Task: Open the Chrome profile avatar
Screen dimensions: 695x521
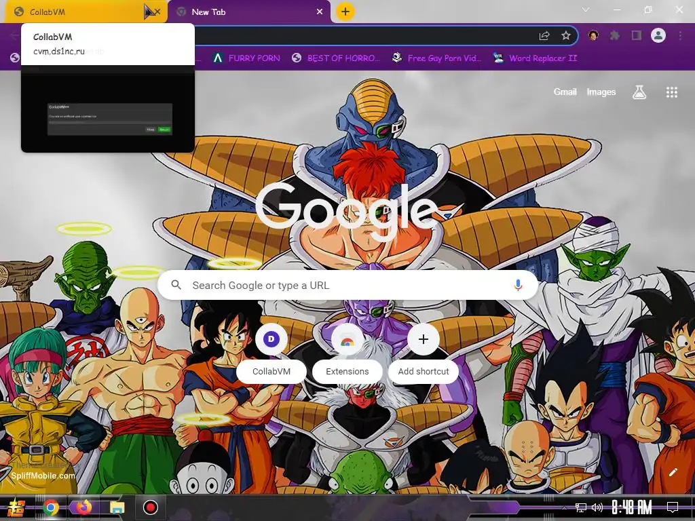Action: pyautogui.click(x=658, y=35)
